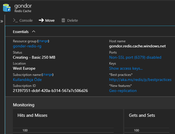
Task: Click the Subscription ID value
Action: point(50,91)
